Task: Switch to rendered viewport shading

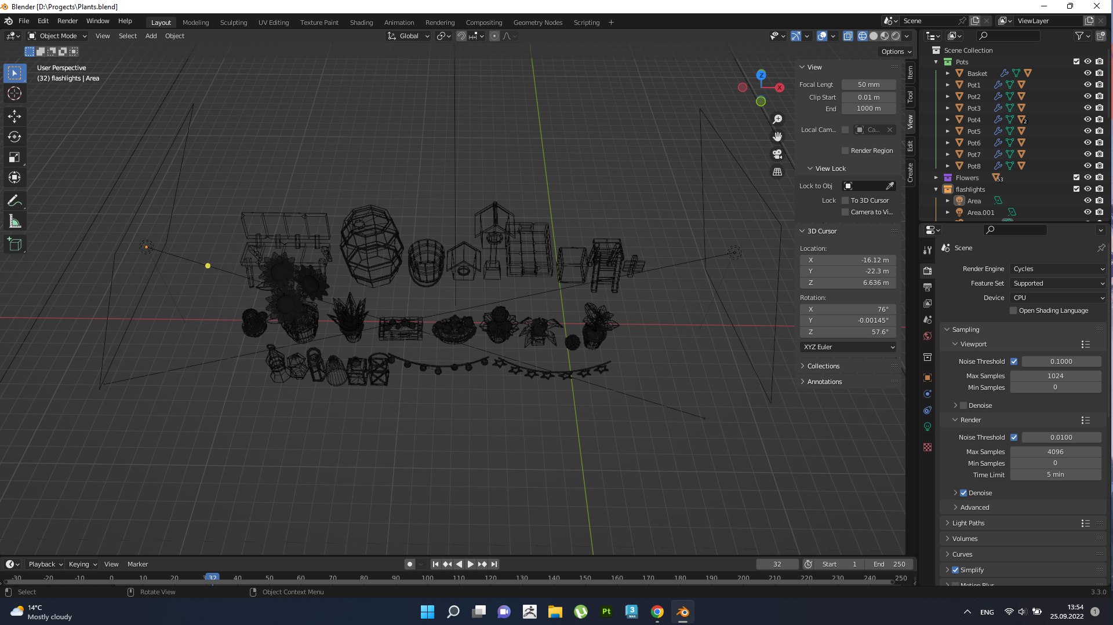Action: [x=896, y=36]
